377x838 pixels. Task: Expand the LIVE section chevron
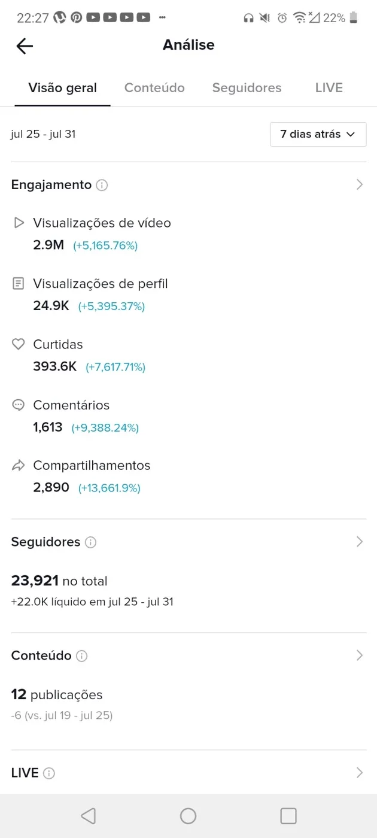pyautogui.click(x=360, y=773)
